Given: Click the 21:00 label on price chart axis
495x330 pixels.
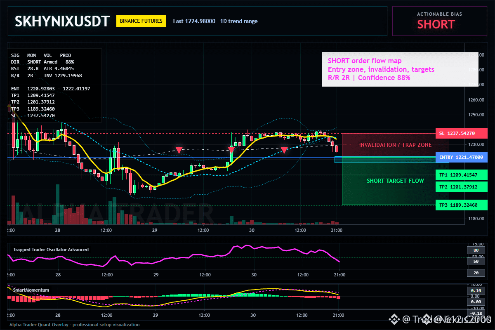Looking at the screenshot, I should 337,230.
